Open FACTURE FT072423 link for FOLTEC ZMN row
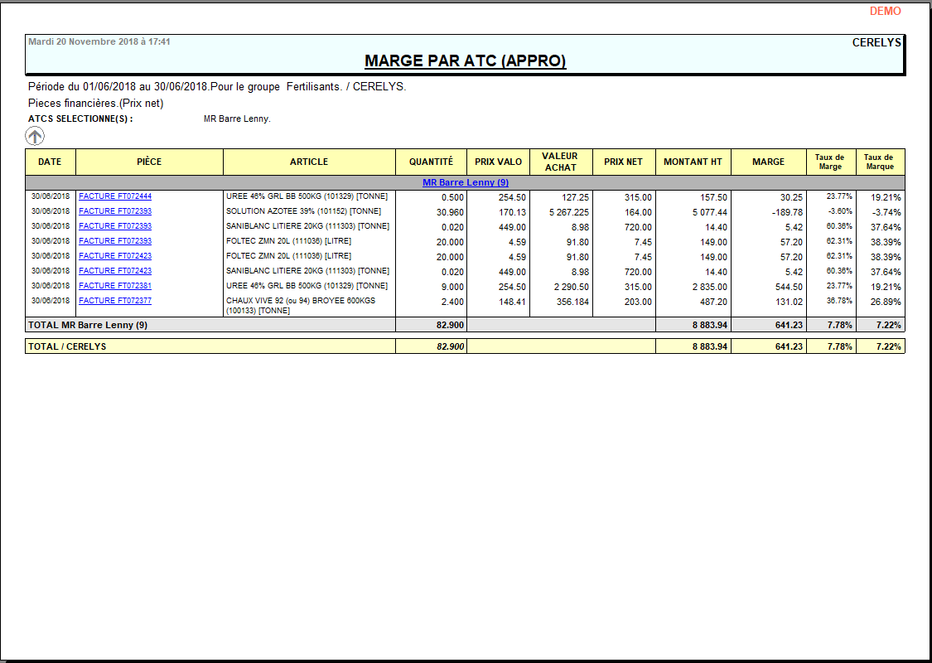The image size is (932, 663). tap(115, 256)
